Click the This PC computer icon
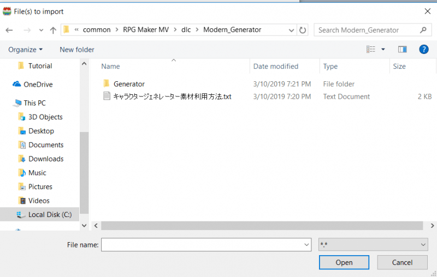 [17, 103]
